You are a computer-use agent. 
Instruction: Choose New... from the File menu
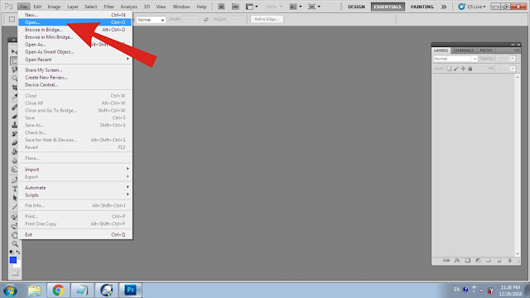point(75,15)
